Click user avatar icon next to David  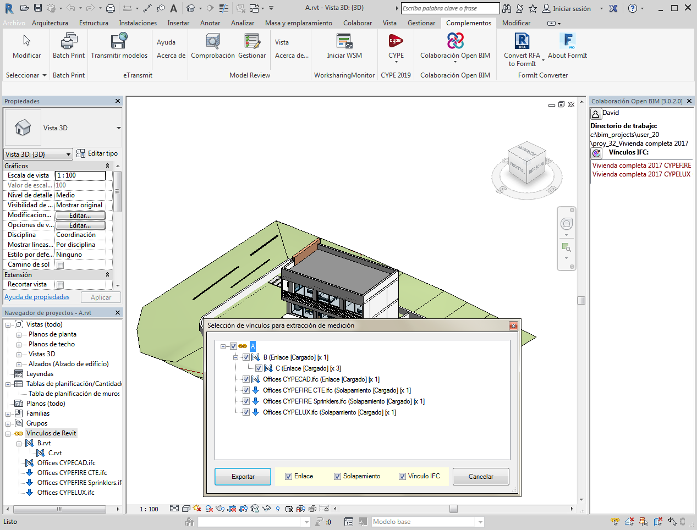coord(596,114)
